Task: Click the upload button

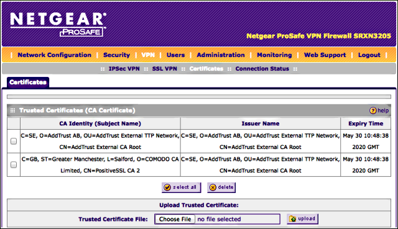Action: click(x=303, y=219)
